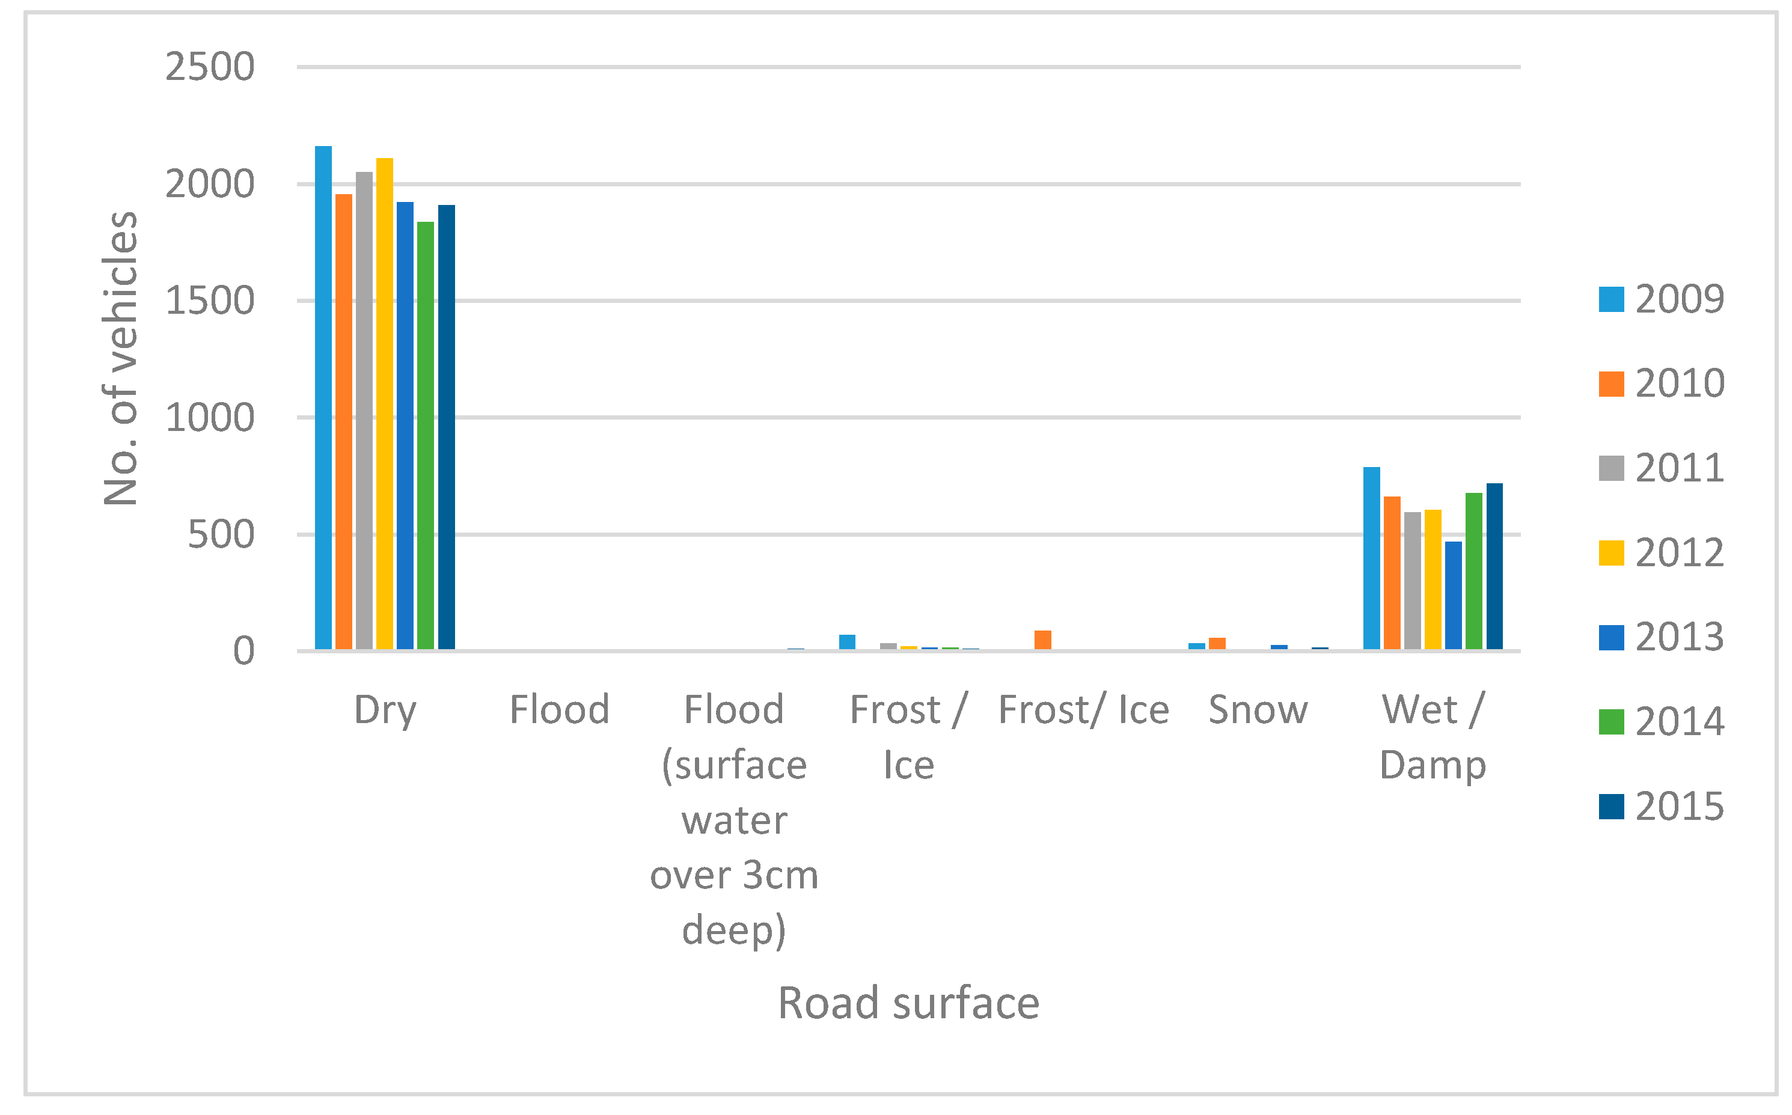Select the gray 2011 legend swatch
The width and height of the screenshot is (1792, 1115).
(1611, 469)
